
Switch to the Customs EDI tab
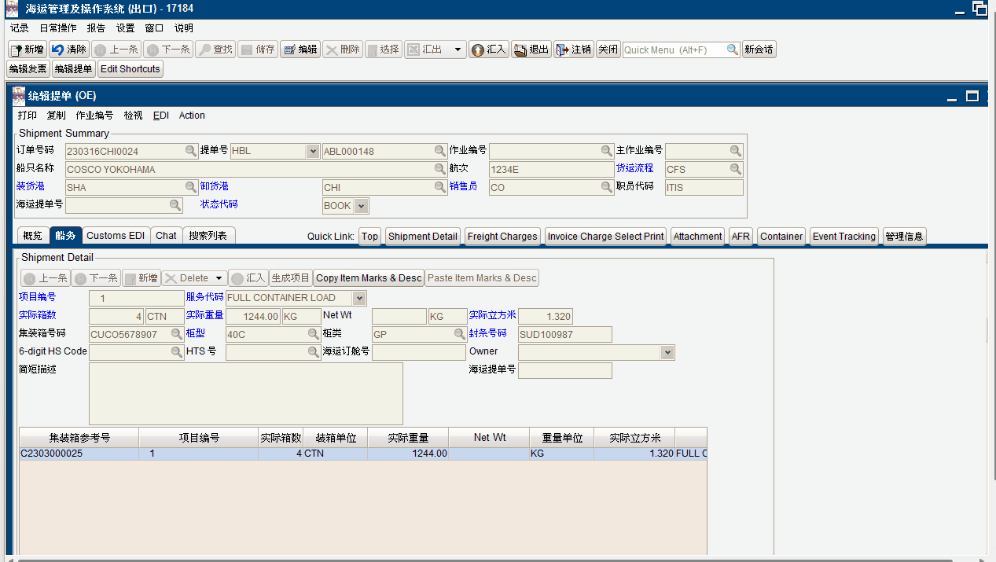click(116, 235)
